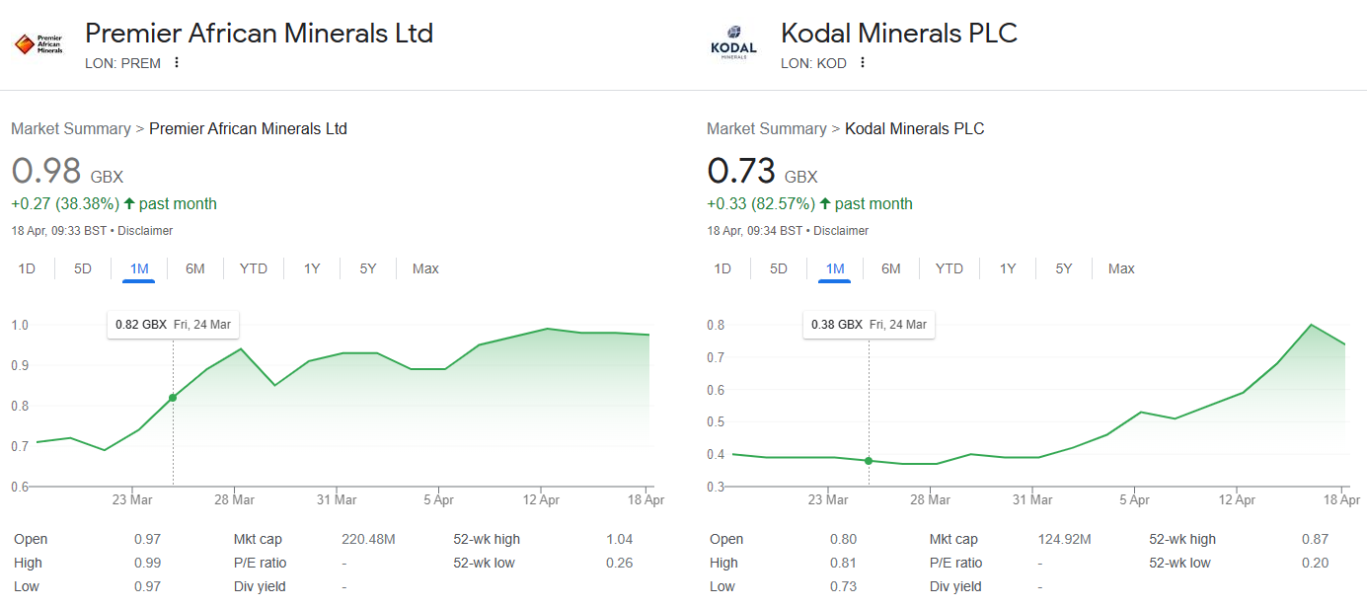Switch Kodal Minerals chart to YTD

point(949,268)
